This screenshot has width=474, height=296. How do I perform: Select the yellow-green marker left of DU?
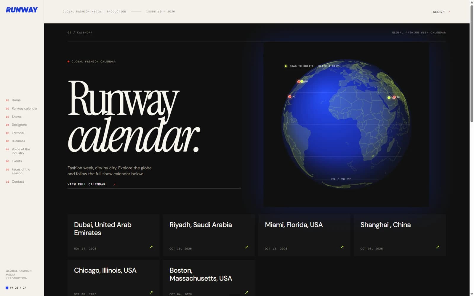[389, 98]
